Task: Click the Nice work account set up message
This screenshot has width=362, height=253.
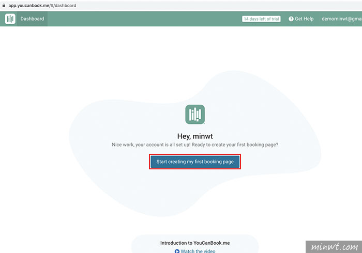Action: (195, 145)
